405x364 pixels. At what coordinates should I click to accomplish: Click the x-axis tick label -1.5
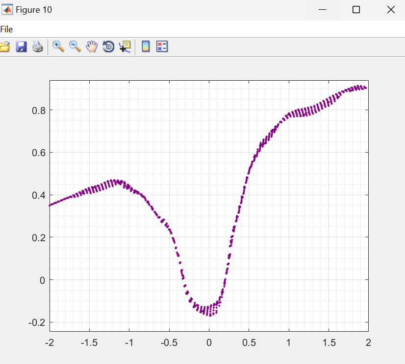pos(89,342)
